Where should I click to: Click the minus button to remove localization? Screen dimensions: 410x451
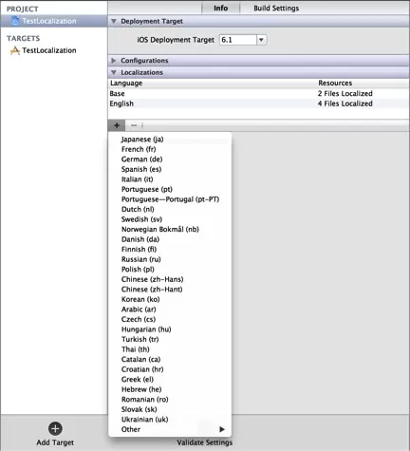134,125
